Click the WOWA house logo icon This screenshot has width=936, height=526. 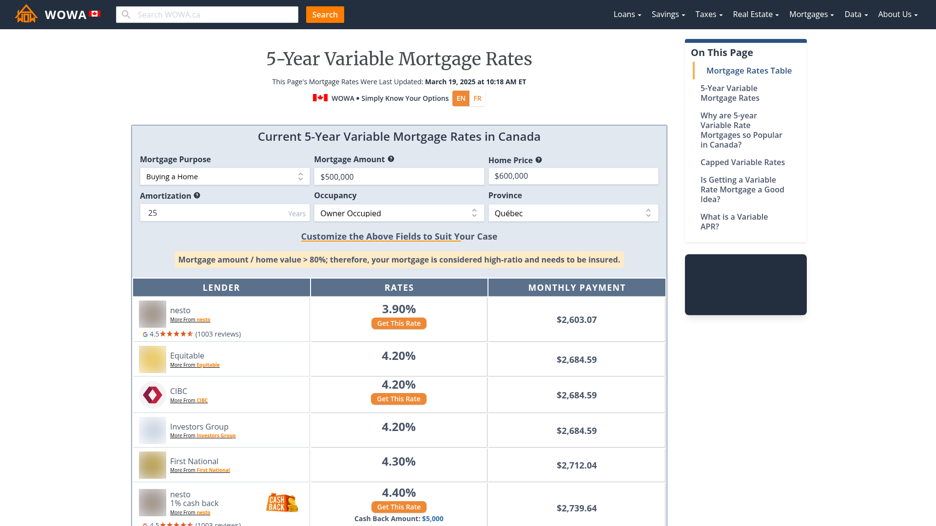(x=26, y=14)
